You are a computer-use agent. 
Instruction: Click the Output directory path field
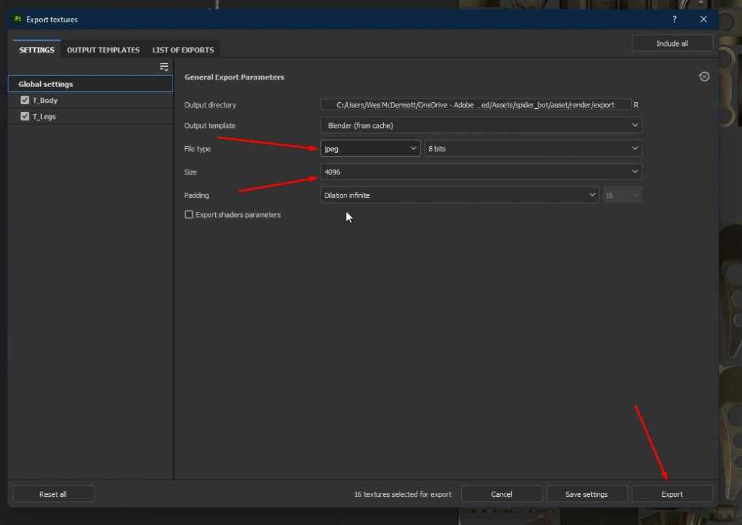click(x=476, y=104)
